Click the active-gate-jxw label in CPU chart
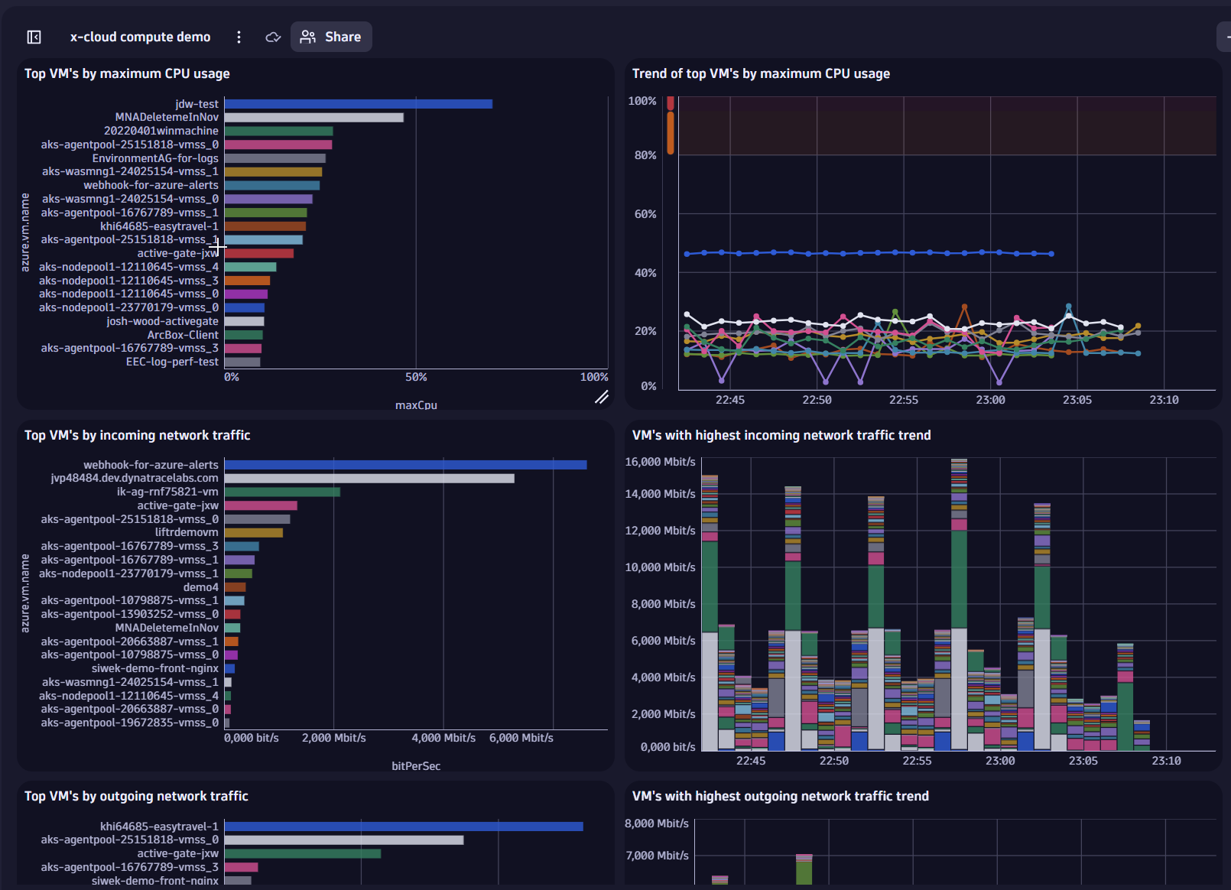Screen dimensions: 1231x890 point(176,252)
